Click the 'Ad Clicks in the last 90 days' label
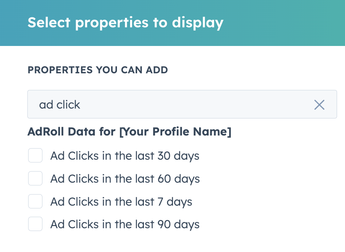 pos(125,225)
